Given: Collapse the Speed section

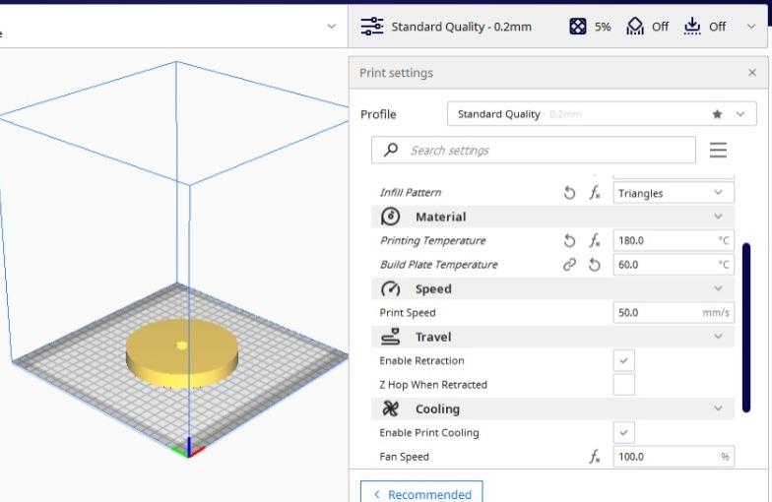Looking at the screenshot, I should pos(718,288).
